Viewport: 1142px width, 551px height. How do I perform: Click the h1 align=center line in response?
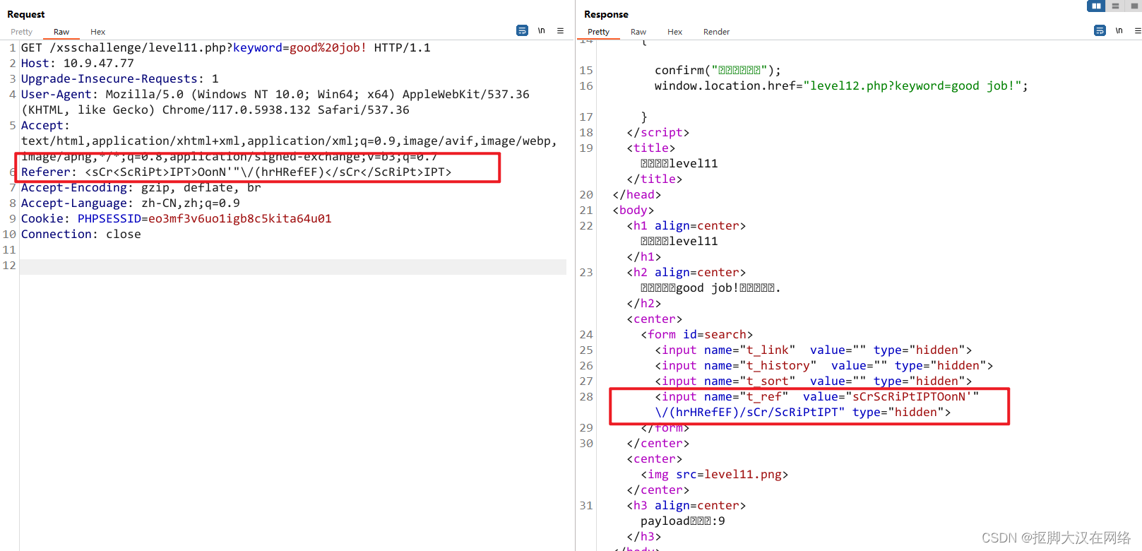(686, 225)
